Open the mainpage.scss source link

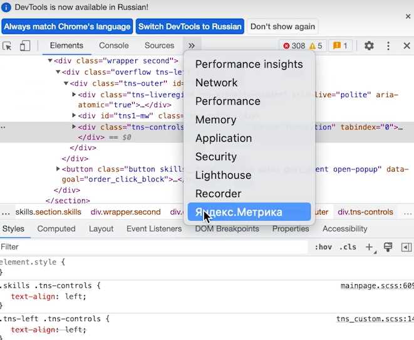pyautogui.click(x=377, y=286)
